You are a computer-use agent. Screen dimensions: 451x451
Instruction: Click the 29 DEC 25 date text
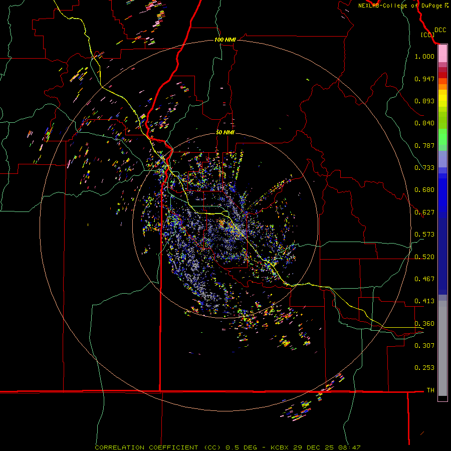coord(313,447)
